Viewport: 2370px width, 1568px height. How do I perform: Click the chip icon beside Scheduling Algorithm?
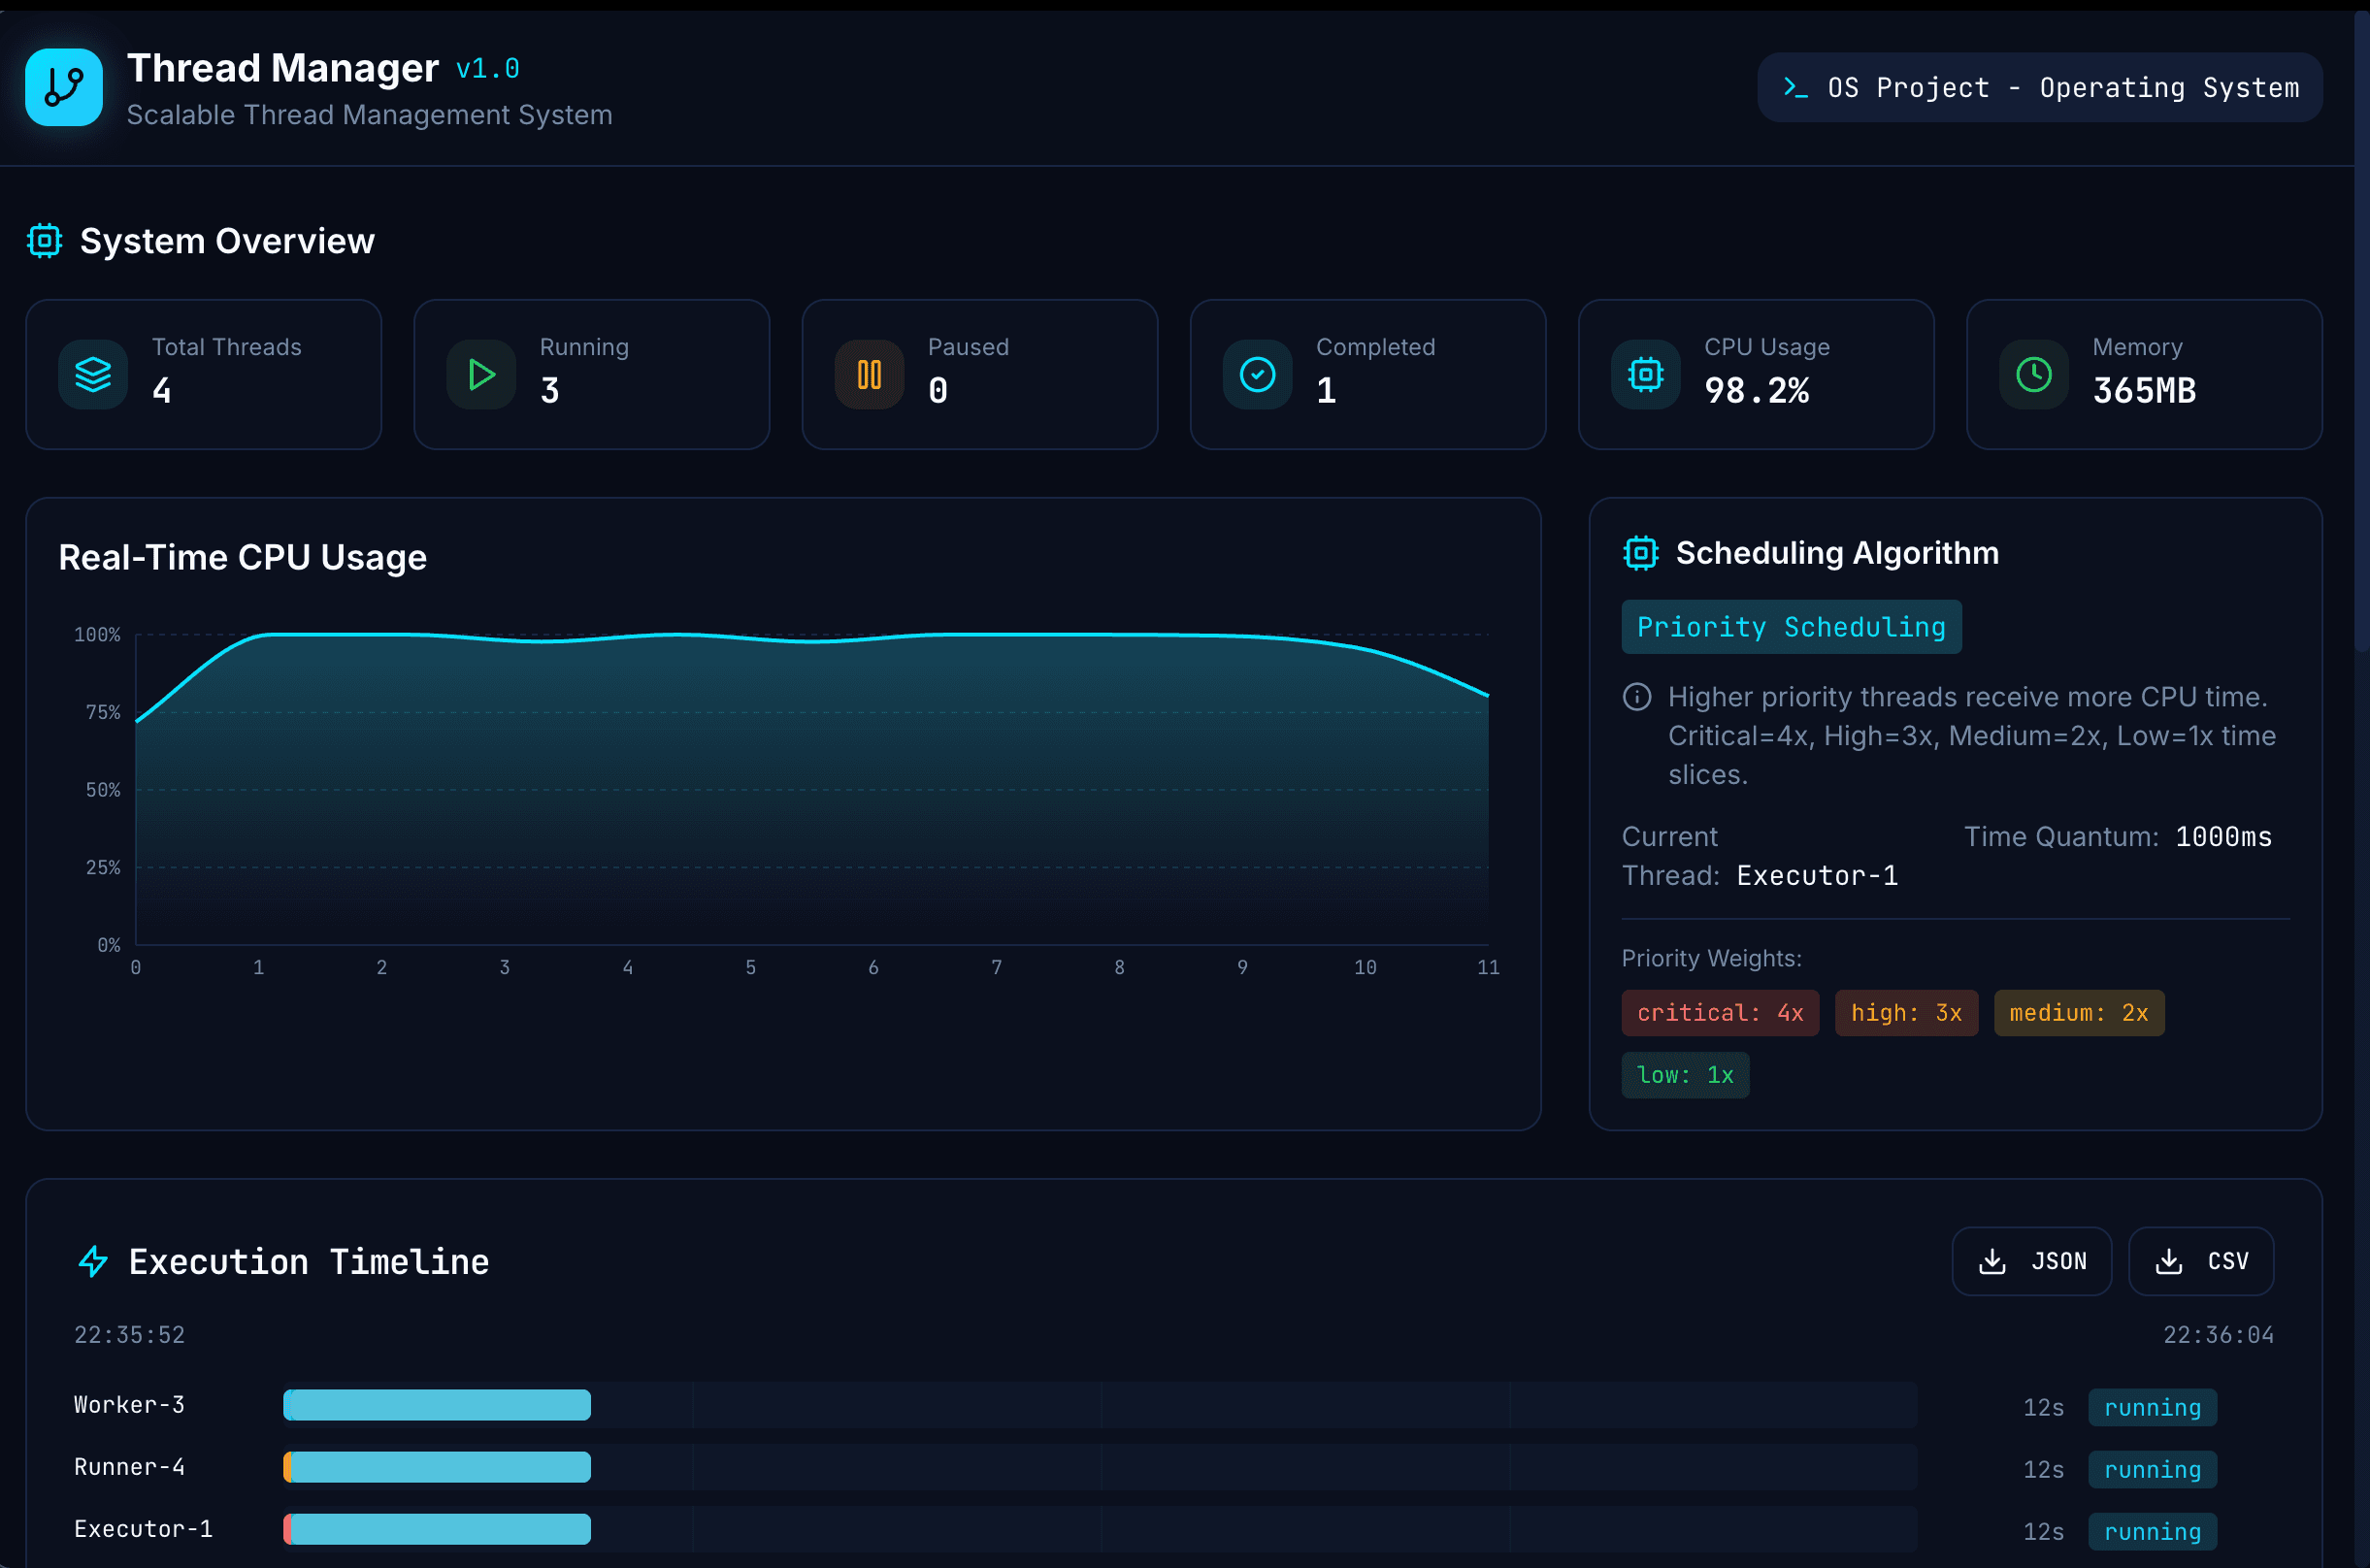point(1640,553)
